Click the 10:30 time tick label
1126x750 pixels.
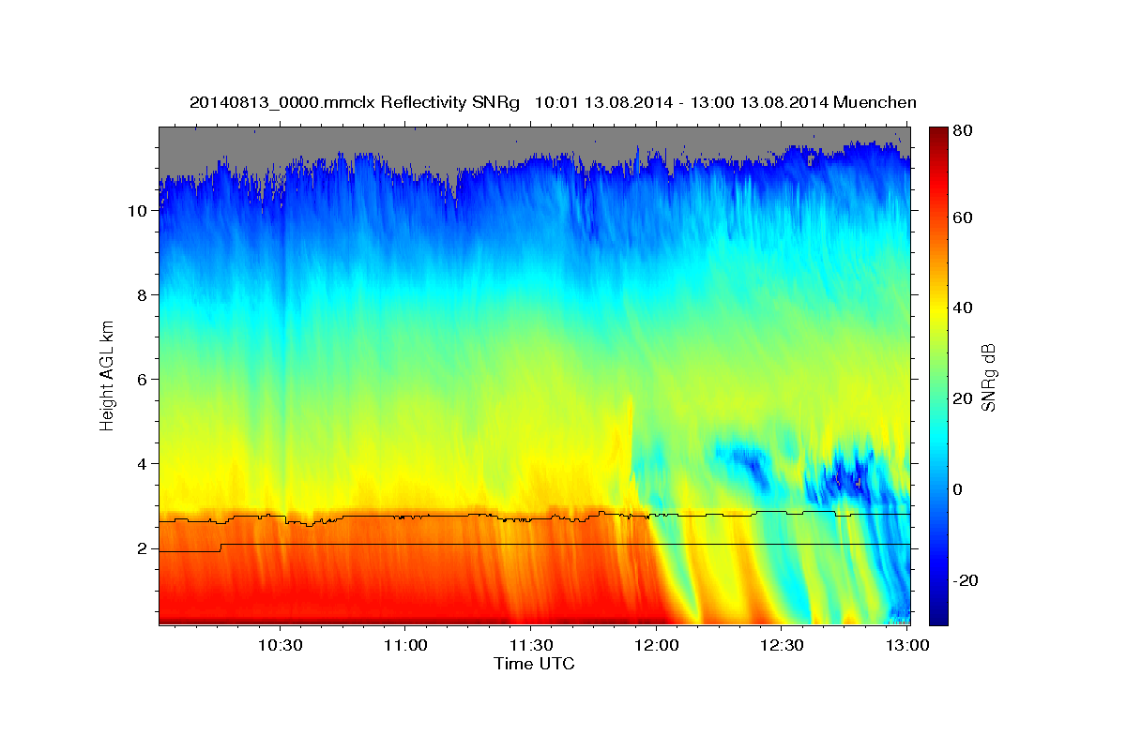coord(280,646)
